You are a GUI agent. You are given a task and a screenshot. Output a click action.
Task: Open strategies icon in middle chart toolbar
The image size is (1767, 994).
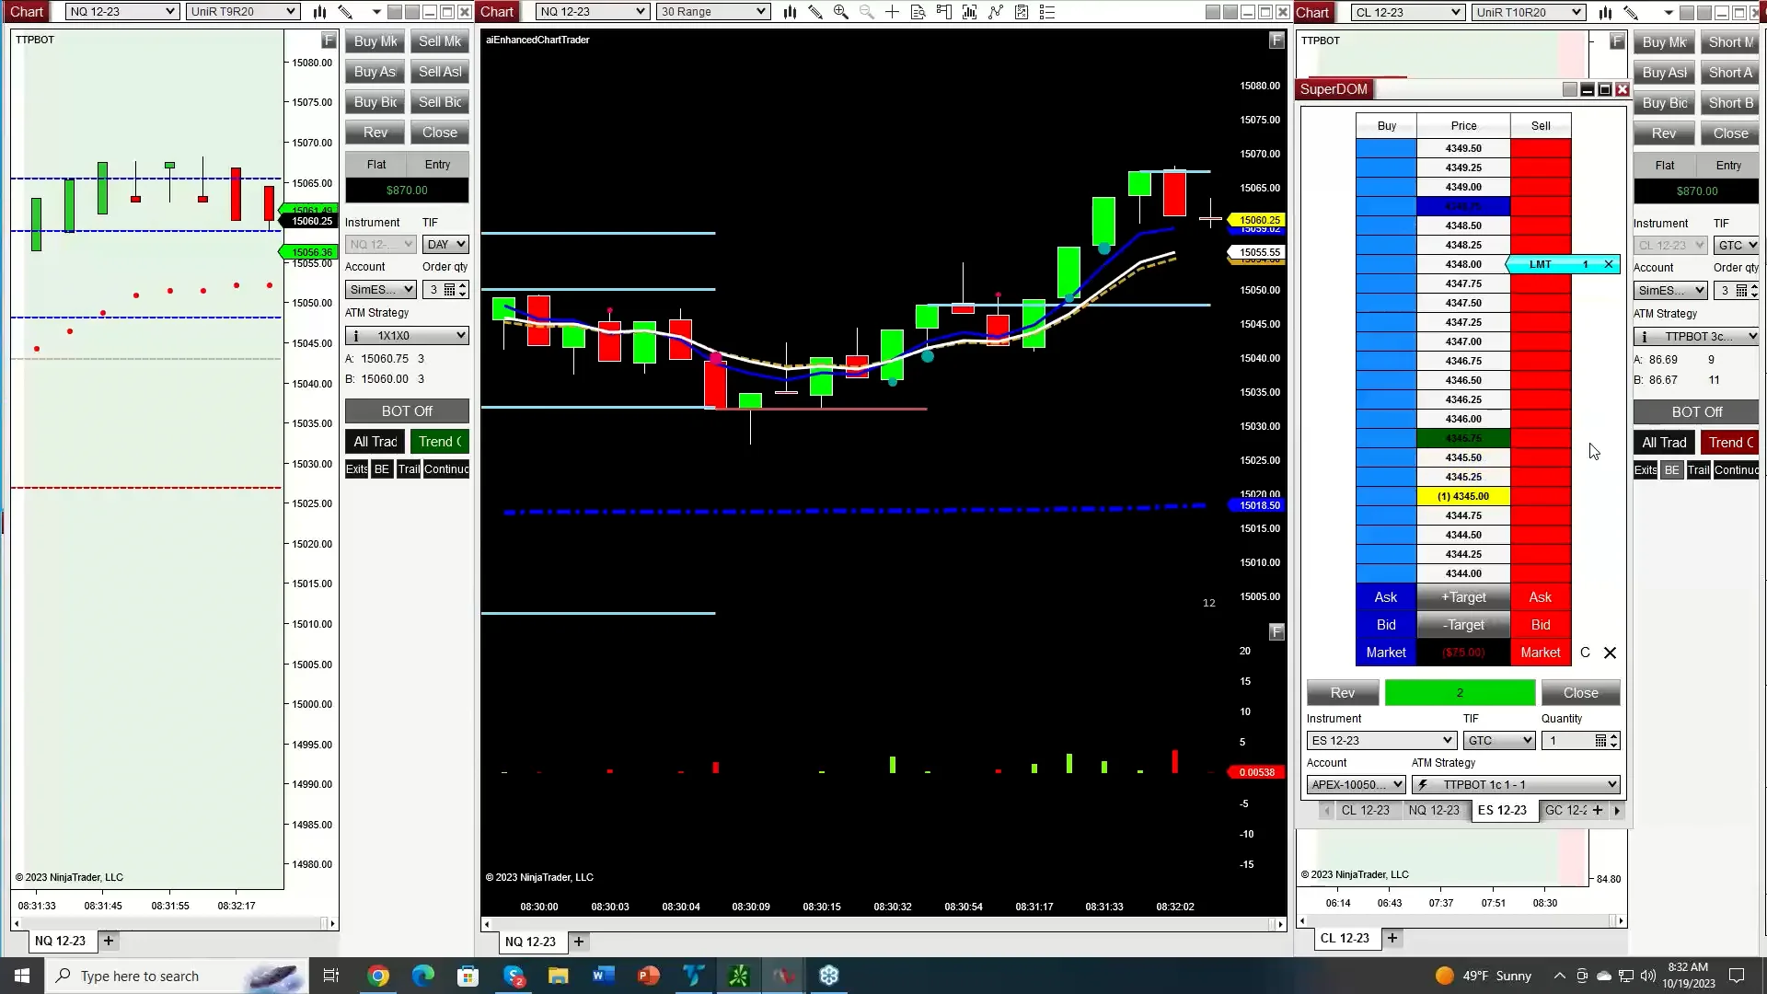(995, 12)
